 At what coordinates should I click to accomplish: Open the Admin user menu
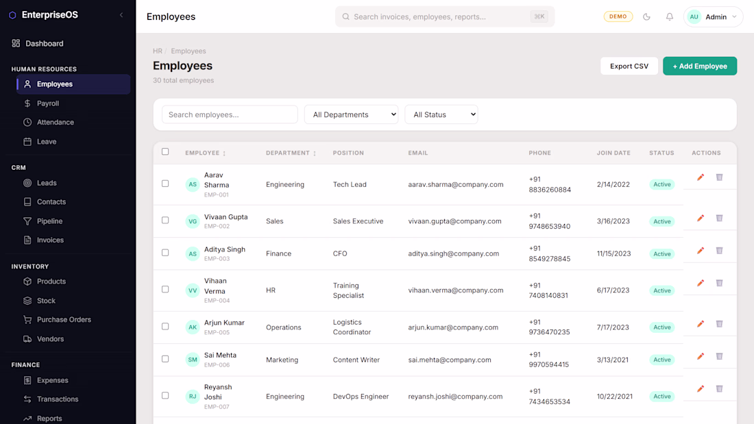click(713, 17)
